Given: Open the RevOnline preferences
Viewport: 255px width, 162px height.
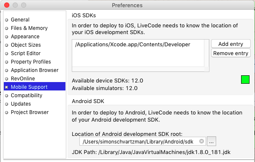Looking at the screenshot, I should click(x=35, y=79).
